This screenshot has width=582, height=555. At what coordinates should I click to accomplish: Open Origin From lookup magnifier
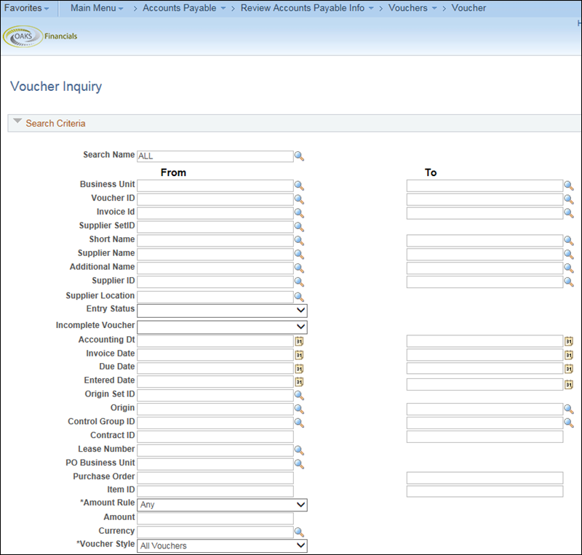299,410
